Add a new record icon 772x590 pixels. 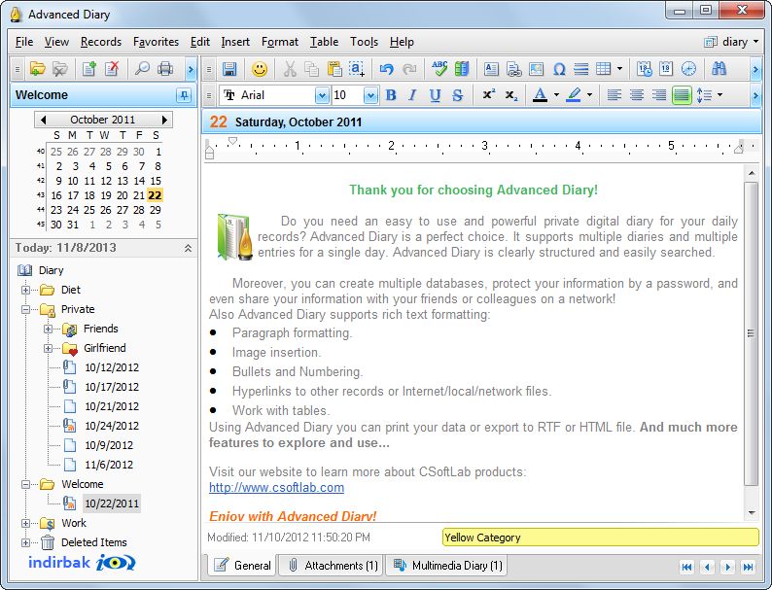(x=89, y=69)
